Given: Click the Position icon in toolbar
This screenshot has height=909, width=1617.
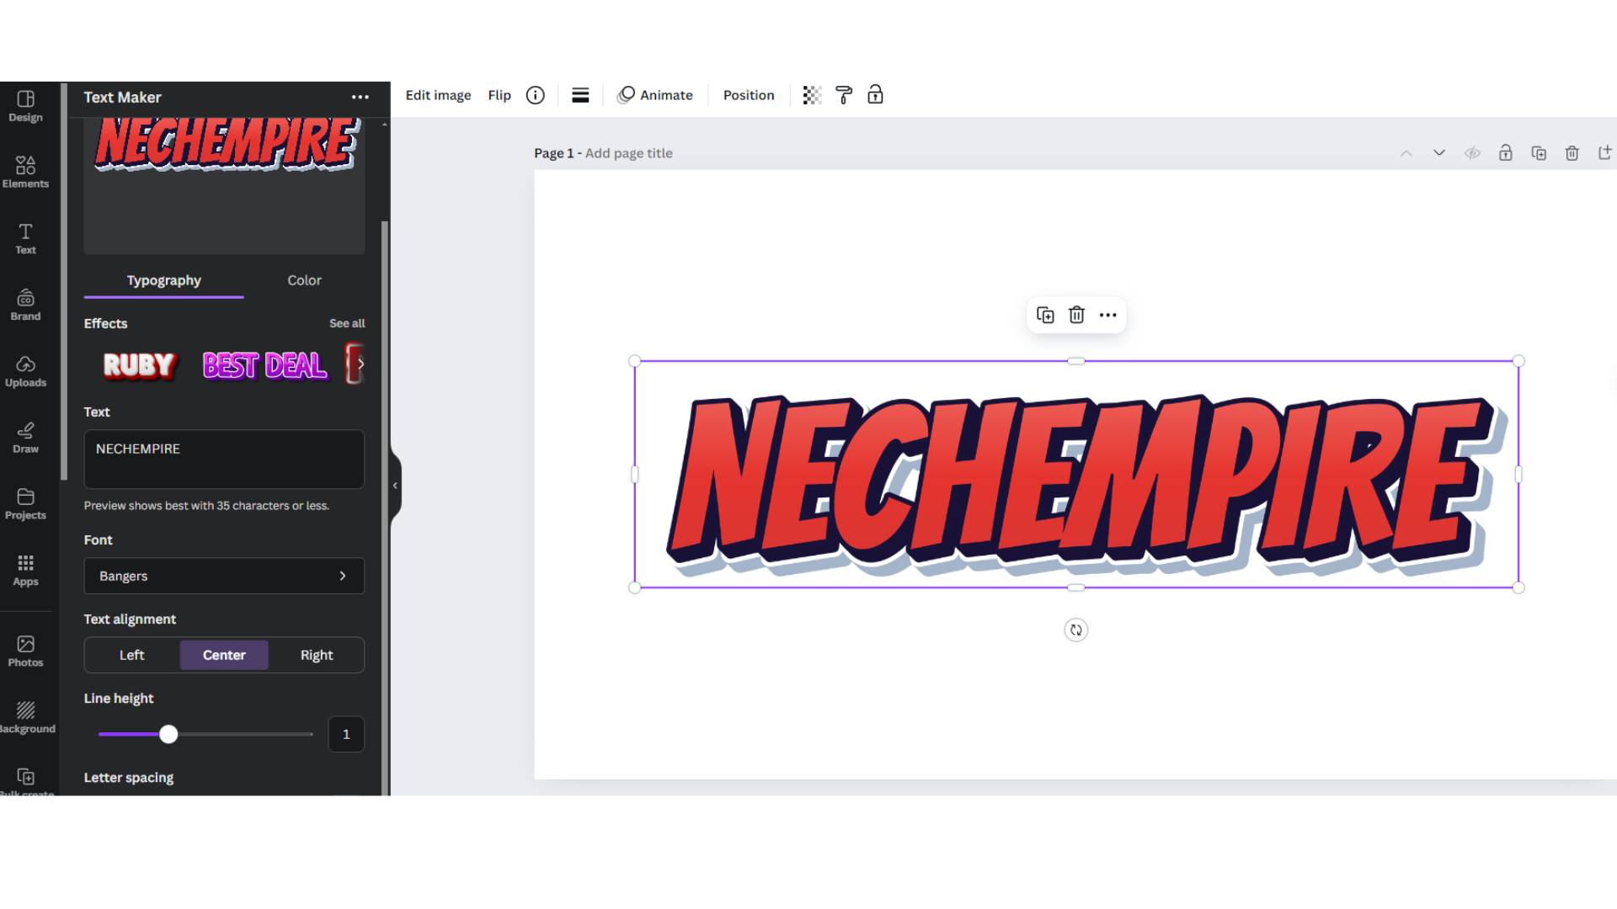Looking at the screenshot, I should [749, 95].
